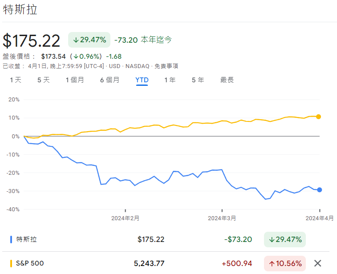Click the green ↓29.47% badge near price

[89, 40]
